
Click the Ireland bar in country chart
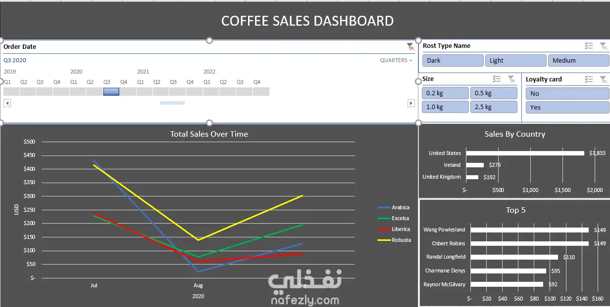pos(475,165)
